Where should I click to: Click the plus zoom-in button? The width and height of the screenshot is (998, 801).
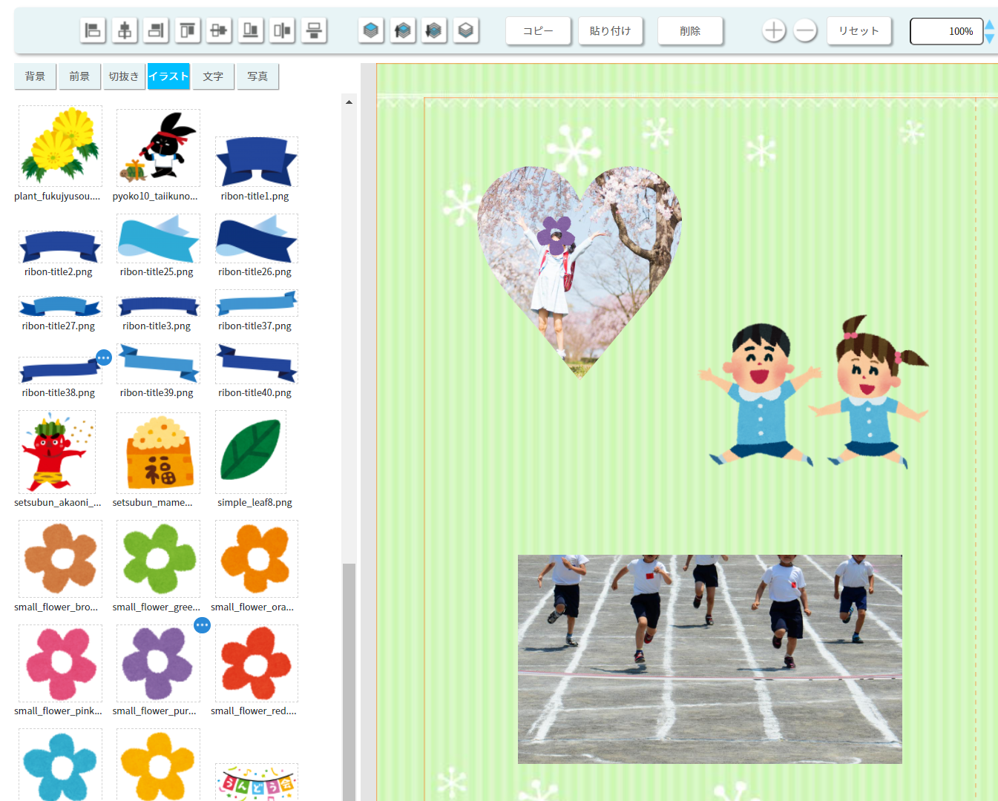point(774,30)
